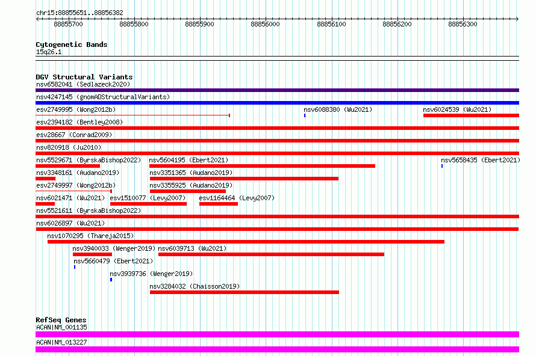Open nsv3355925 (Audano2019) label
Viewport: 536px width, 356px height.
(191, 185)
